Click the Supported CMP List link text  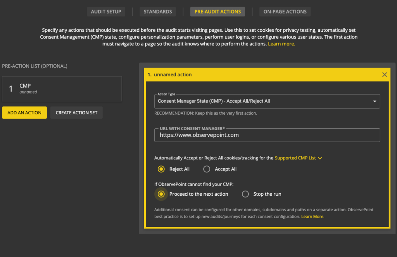(295, 158)
